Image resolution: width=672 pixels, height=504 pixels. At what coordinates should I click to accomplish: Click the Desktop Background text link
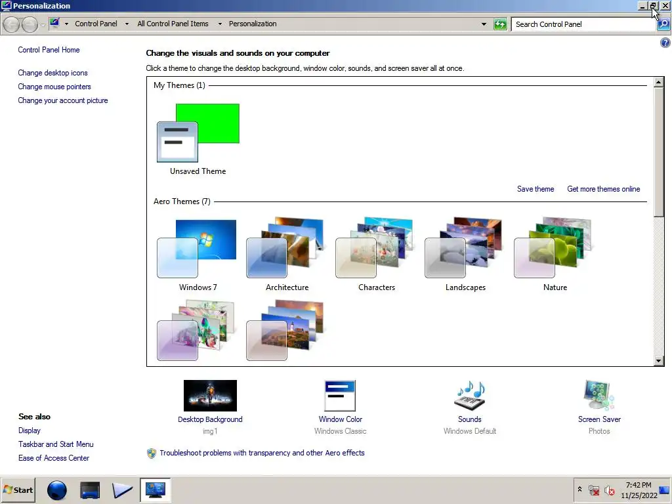pyautogui.click(x=210, y=419)
